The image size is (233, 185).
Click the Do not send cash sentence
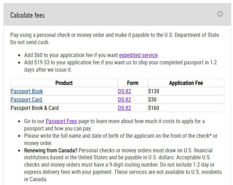point(30,42)
